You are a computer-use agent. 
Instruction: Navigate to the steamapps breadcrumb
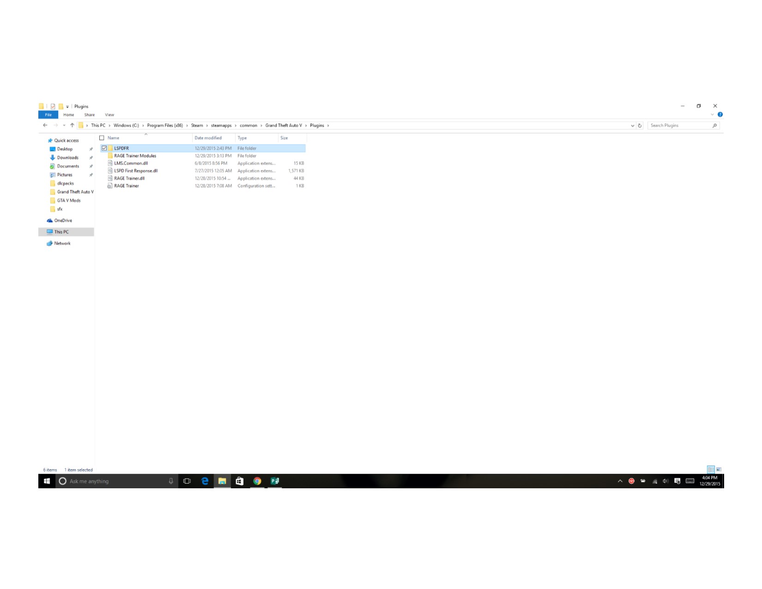221,126
